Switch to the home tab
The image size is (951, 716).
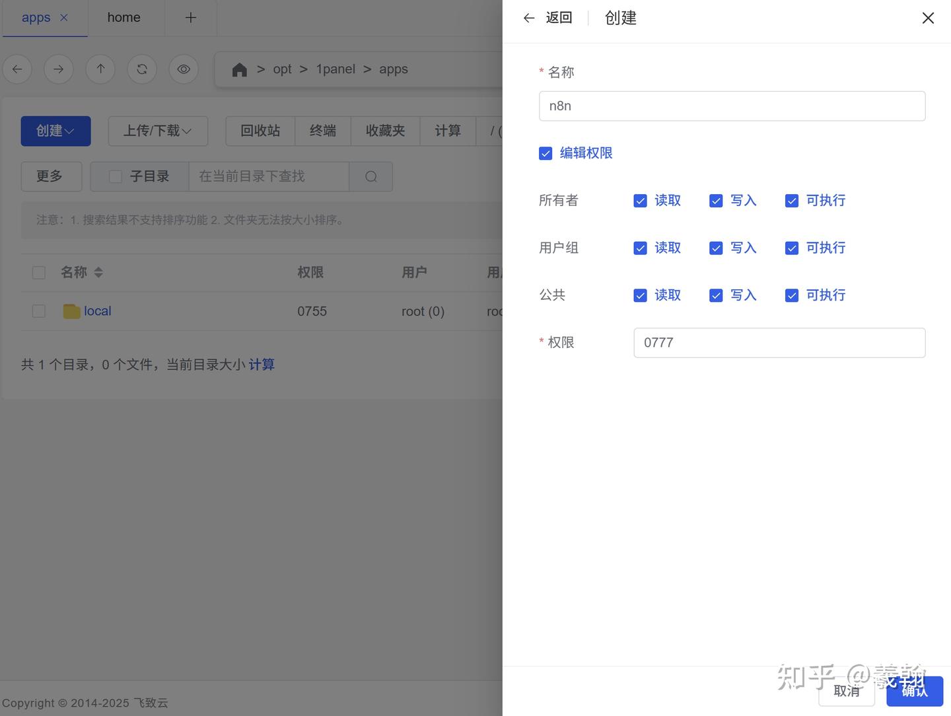point(123,17)
